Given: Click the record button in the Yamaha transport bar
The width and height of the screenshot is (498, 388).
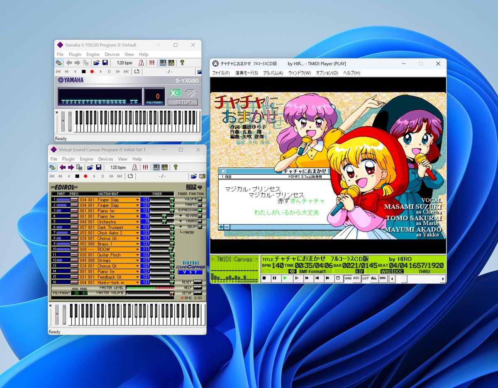Looking at the screenshot, I should [92, 71].
